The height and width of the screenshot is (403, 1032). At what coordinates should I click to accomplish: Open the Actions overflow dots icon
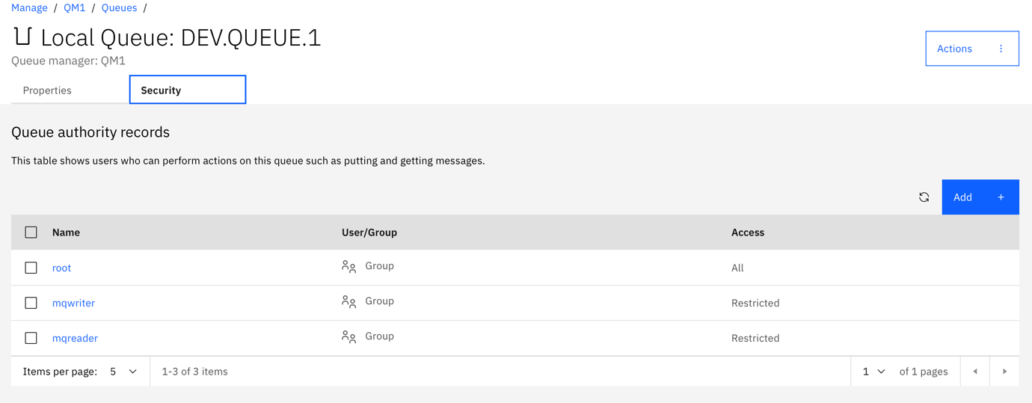[1001, 49]
